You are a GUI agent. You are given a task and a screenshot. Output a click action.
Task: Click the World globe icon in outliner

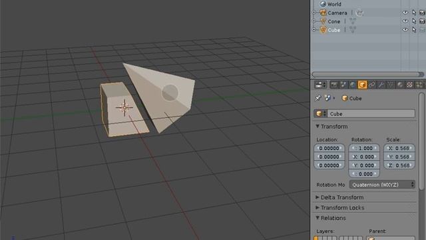(323, 4)
